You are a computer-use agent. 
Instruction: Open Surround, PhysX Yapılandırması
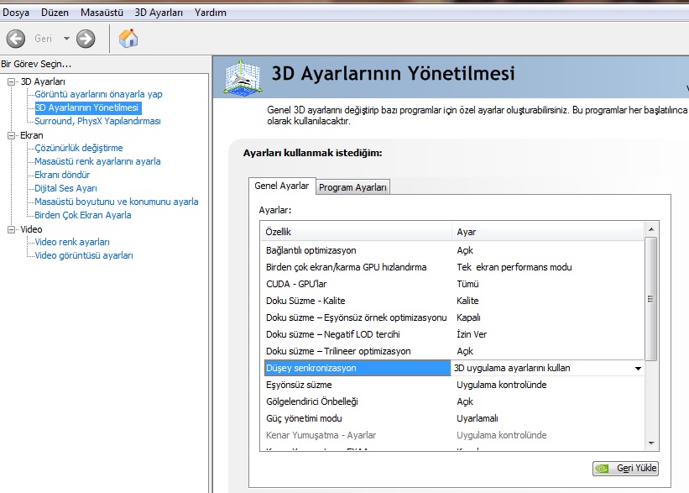pyautogui.click(x=97, y=121)
